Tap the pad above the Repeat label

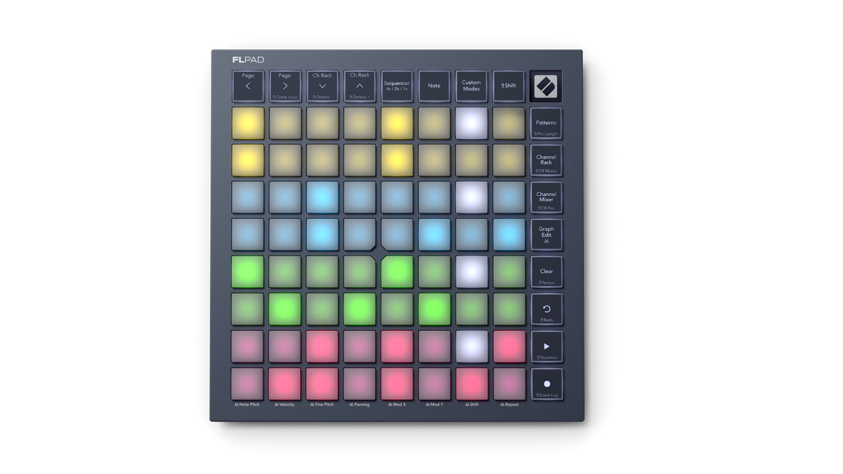pos(509,384)
